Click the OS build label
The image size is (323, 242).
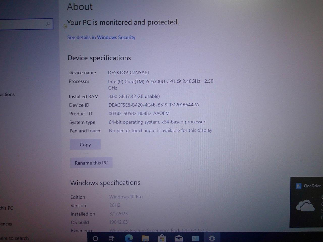click(80, 222)
